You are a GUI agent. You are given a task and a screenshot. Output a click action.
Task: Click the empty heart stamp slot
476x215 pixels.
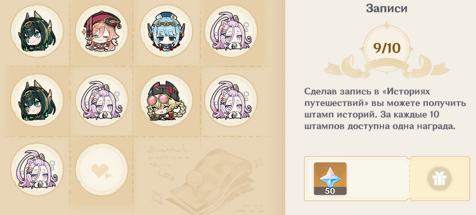point(102,170)
